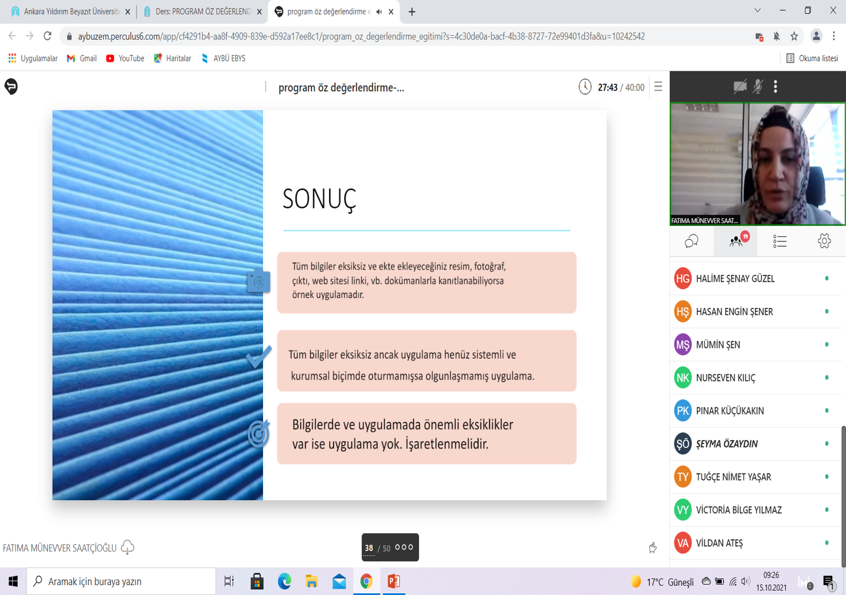Click the raise hand icon
846x595 pixels.
[652, 548]
